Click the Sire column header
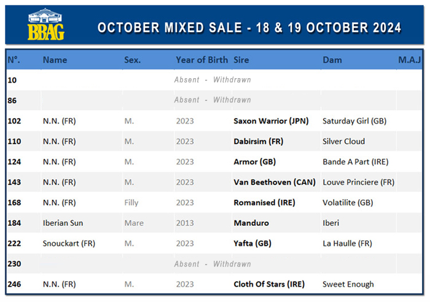 (241, 60)
